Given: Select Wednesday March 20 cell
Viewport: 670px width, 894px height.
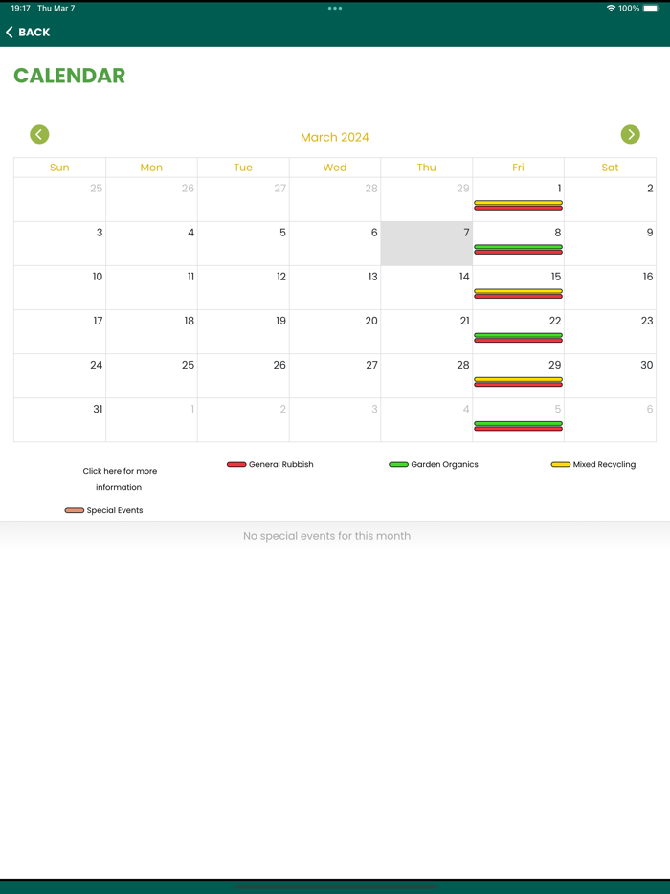Looking at the screenshot, I should coord(335,332).
